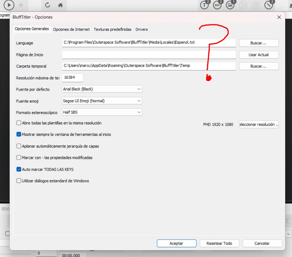Image resolution: width=292 pixels, height=257 pixels.
Task: Disable Auto marcar TODAS LAS KEYS
Action: pyautogui.click(x=19, y=169)
